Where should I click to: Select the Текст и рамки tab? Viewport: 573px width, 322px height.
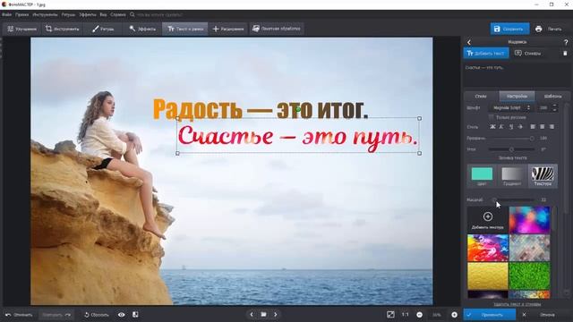tap(185, 29)
